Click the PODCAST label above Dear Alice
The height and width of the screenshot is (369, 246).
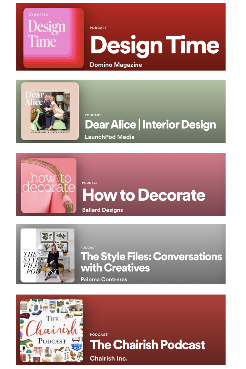pyautogui.click(x=93, y=115)
